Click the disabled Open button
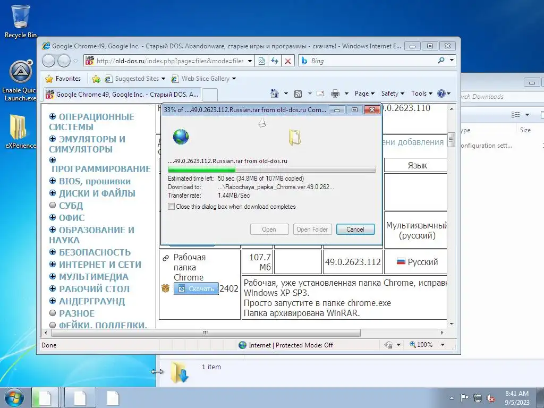 (269, 229)
